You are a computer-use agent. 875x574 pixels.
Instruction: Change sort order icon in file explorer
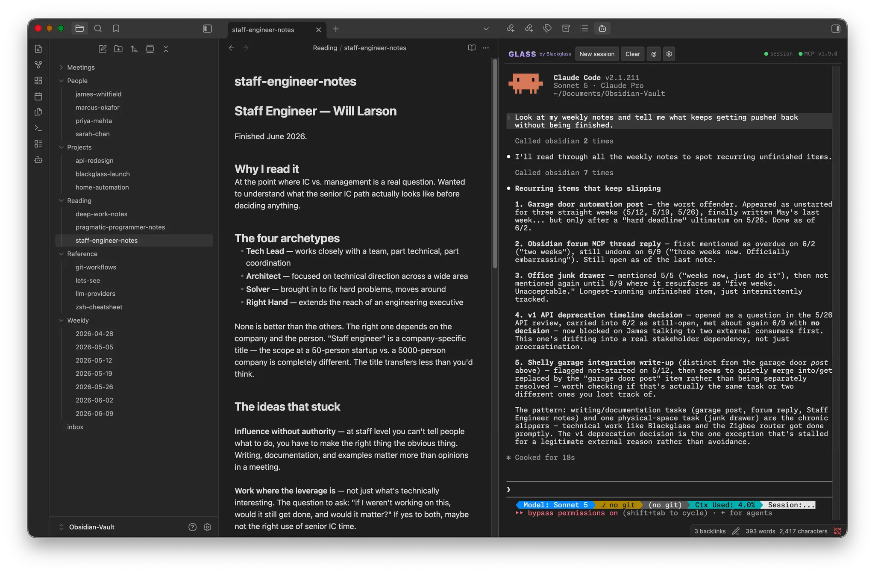[134, 49]
